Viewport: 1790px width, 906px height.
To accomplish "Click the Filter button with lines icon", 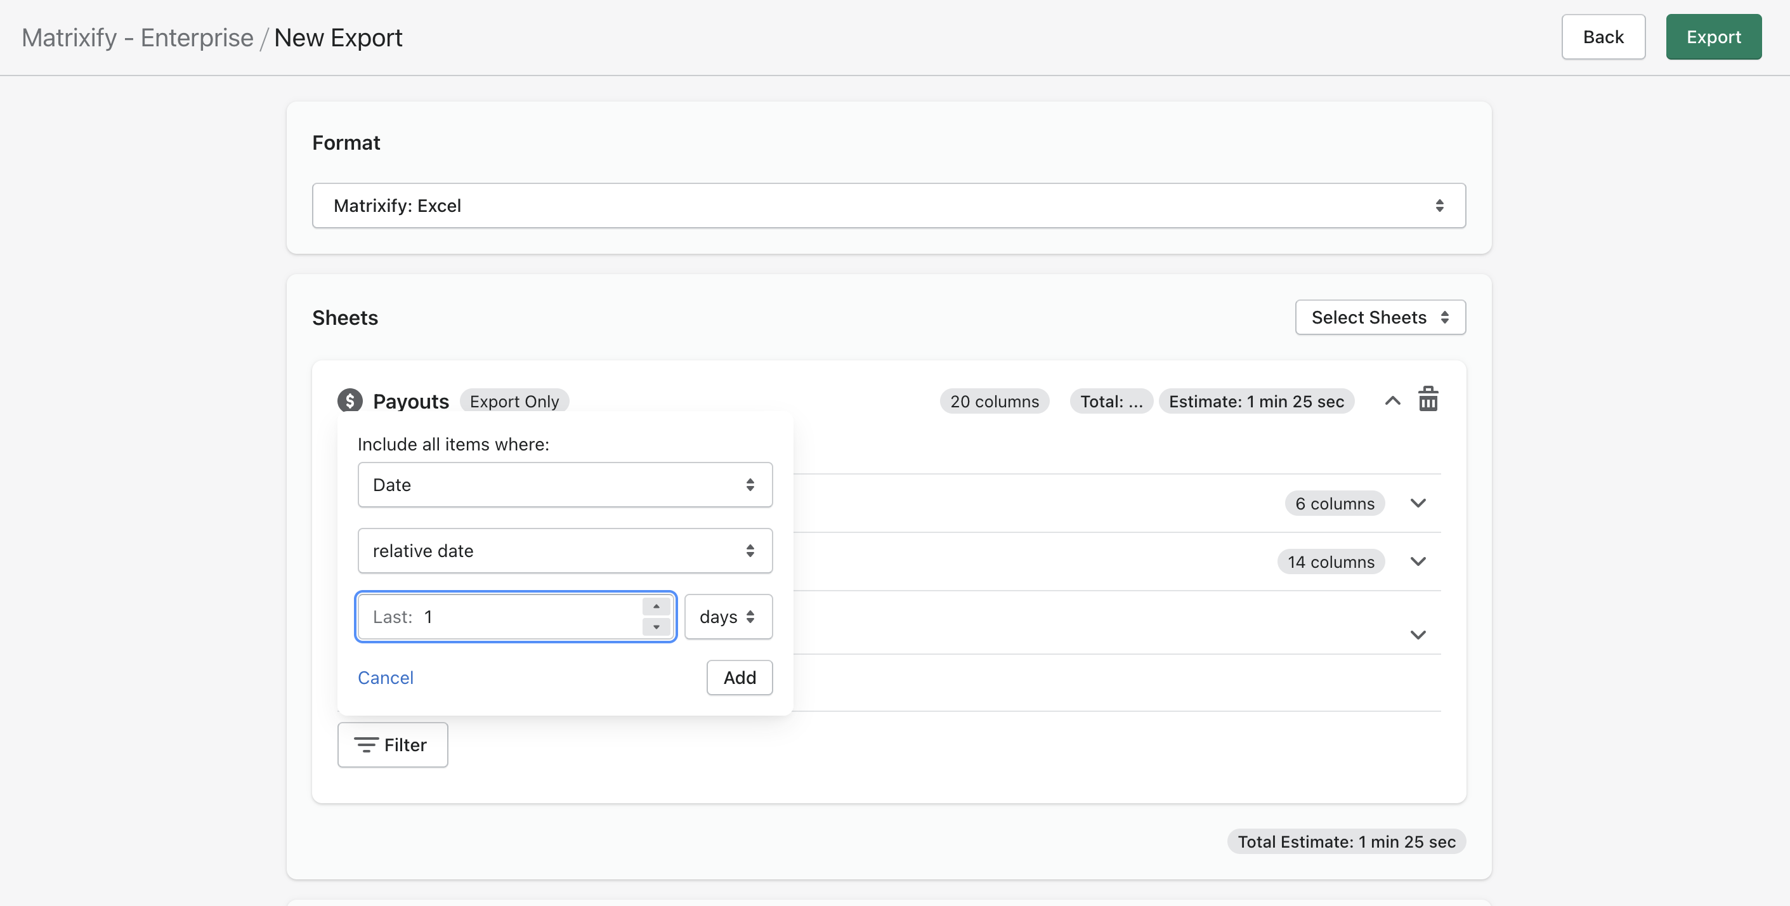I will pyautogui.click(x=393, y=745).
